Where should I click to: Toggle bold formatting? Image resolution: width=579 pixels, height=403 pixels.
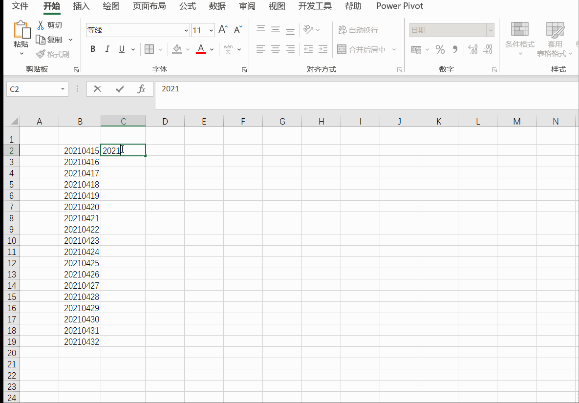93,49
